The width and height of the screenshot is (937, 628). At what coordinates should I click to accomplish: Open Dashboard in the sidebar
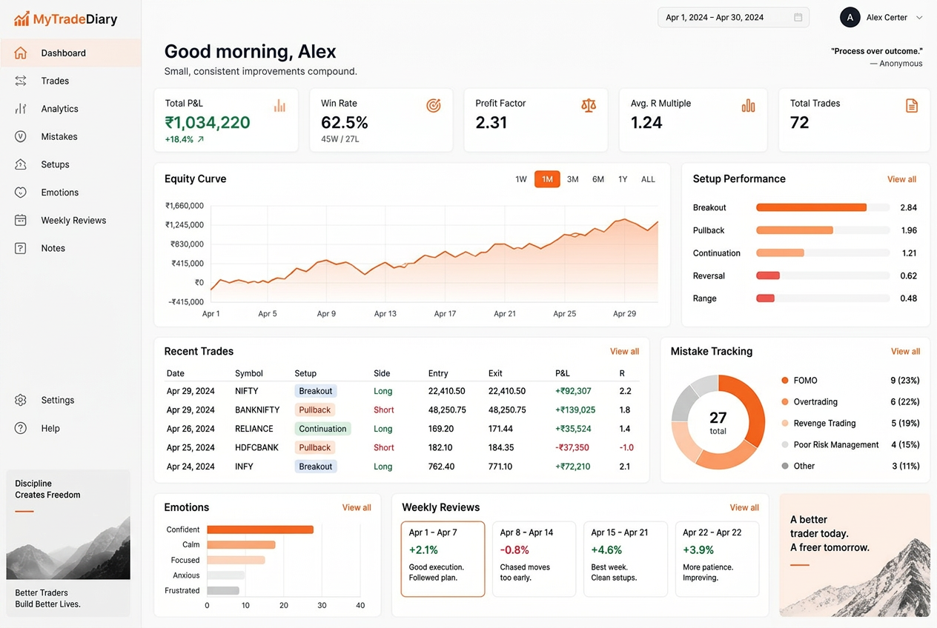(70, 53)
